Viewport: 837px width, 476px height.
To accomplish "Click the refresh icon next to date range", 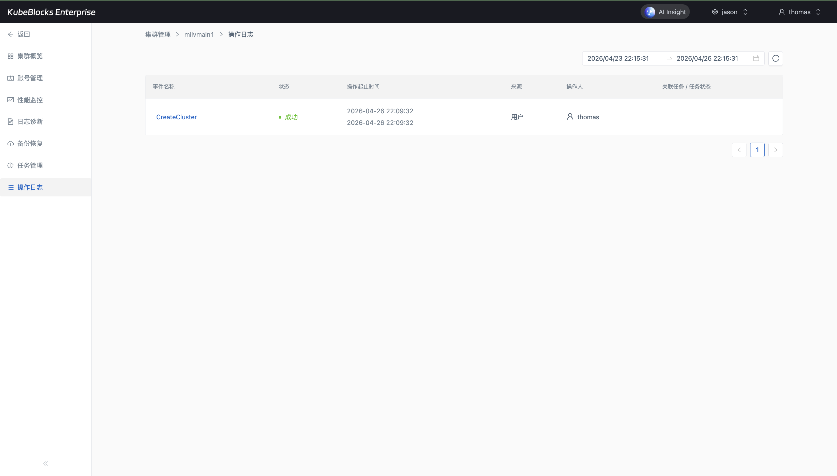I will pos(775,59).
